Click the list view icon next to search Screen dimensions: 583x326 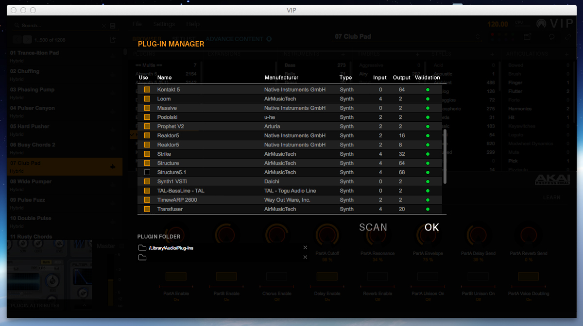coord(113,25)
